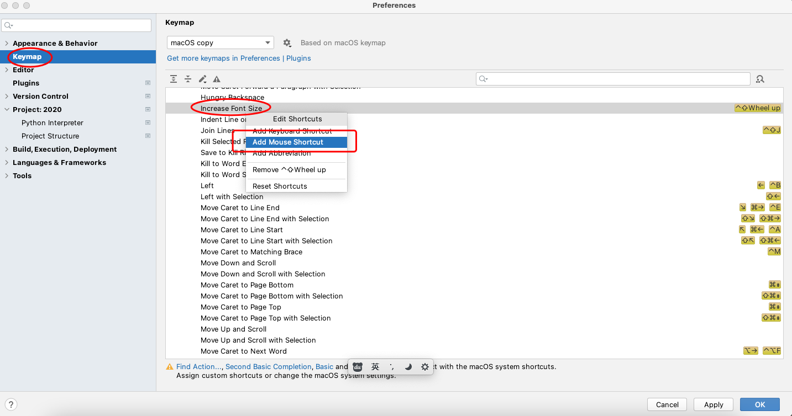
Task: Expand Build, Execution, Deployment section
Action: coord(7,149)
